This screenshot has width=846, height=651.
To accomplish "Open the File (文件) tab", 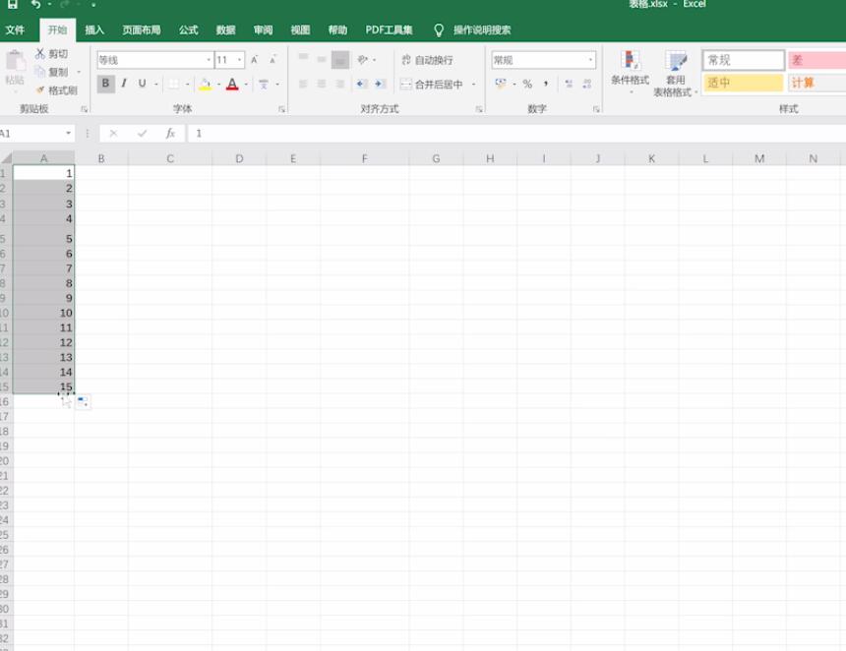I will coord(15,30).
